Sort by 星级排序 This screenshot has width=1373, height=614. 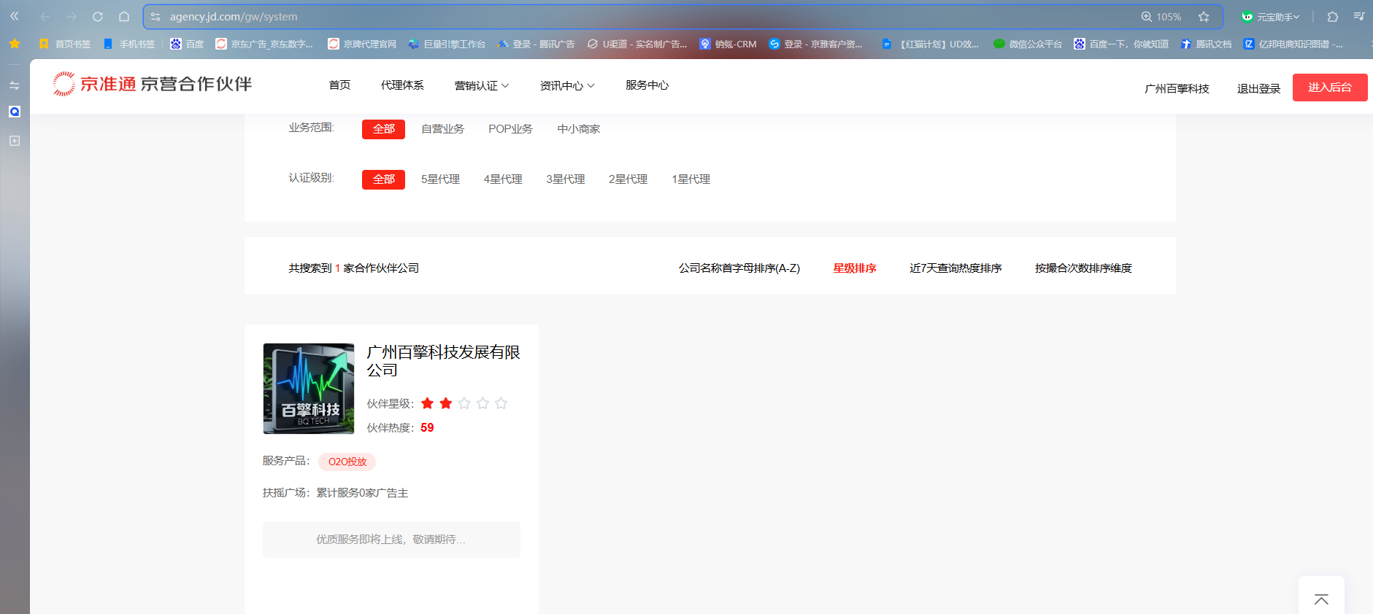[855, 268]
